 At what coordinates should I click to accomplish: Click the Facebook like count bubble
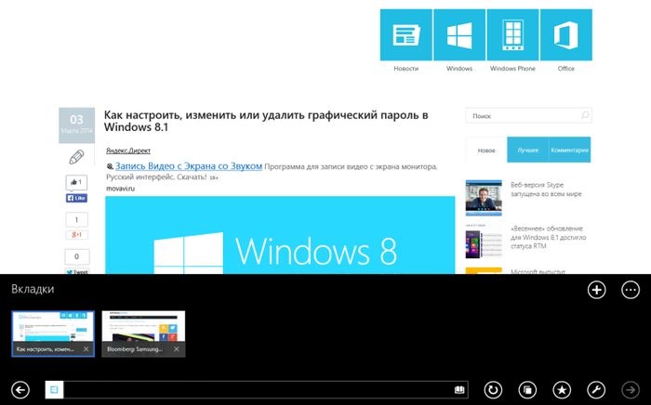pyautogui.click(x=76, y=182)
